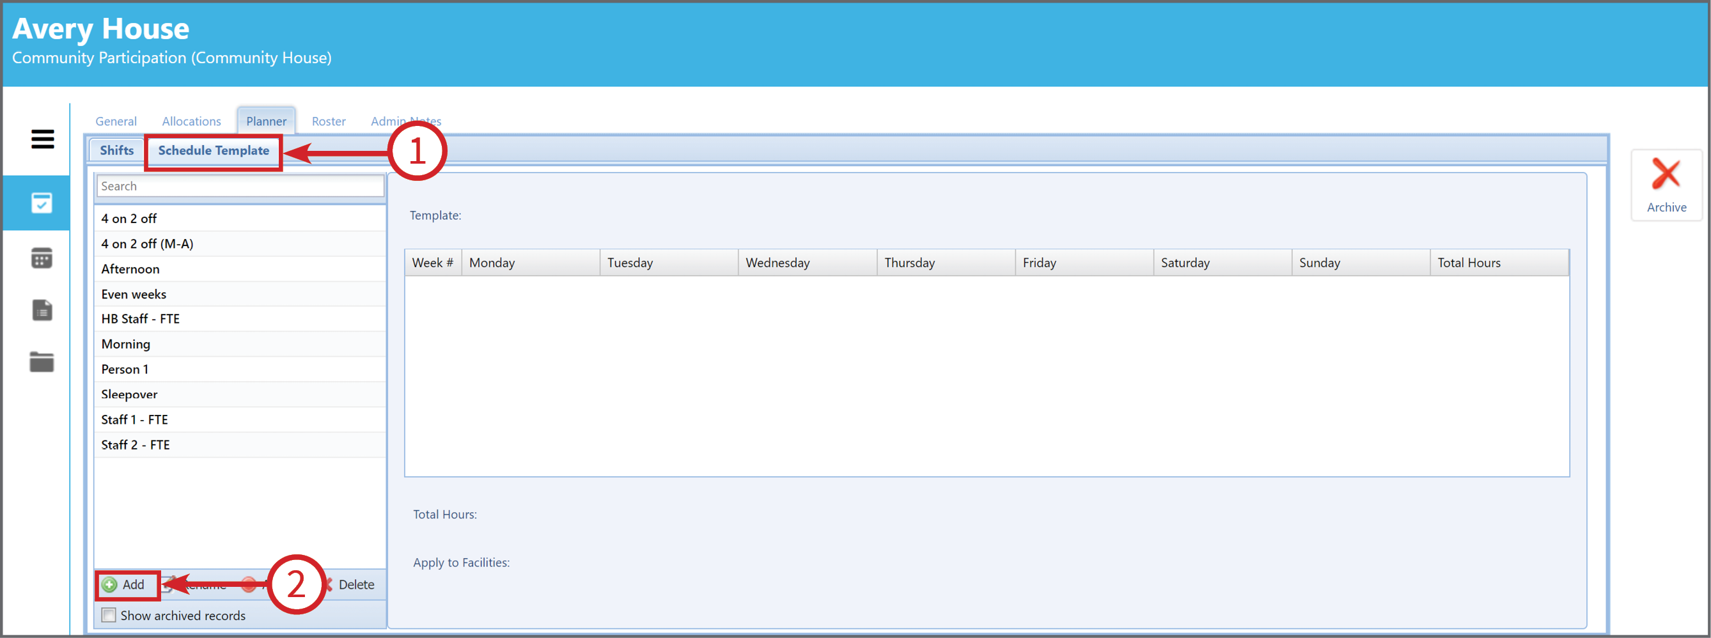Click the red X Archive icon
This screenshot has height=638, width=1711.
coord(1665,174)
